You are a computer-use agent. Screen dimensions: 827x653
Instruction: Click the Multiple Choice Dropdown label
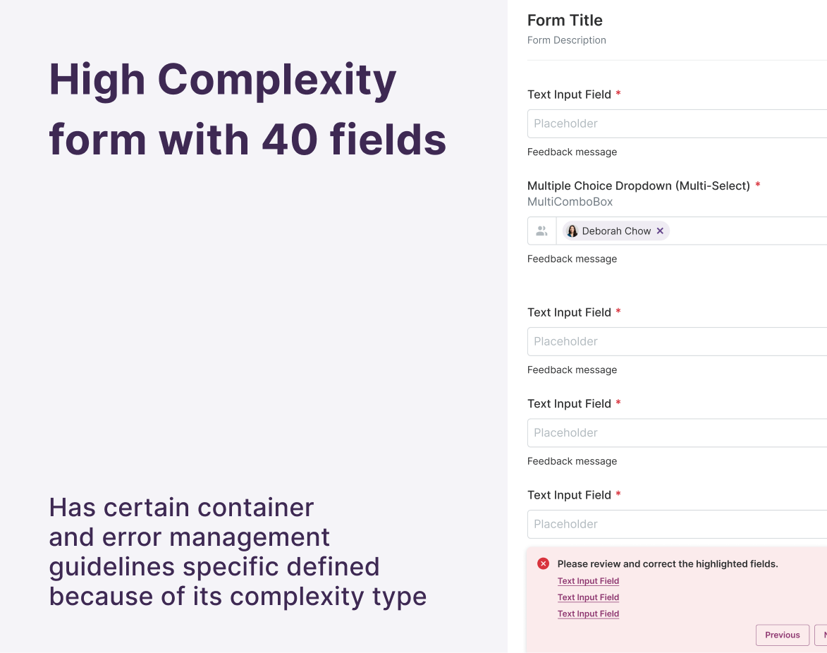[639, 185]
